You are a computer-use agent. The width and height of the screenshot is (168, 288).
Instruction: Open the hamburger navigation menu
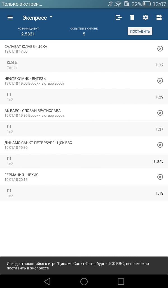pyautogui.click(x=10, y=17)
